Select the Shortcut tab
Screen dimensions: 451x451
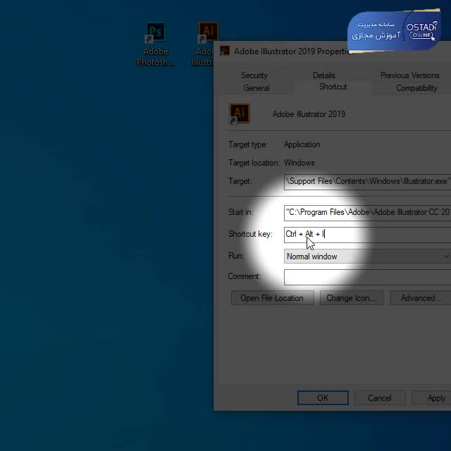point(333,87)
